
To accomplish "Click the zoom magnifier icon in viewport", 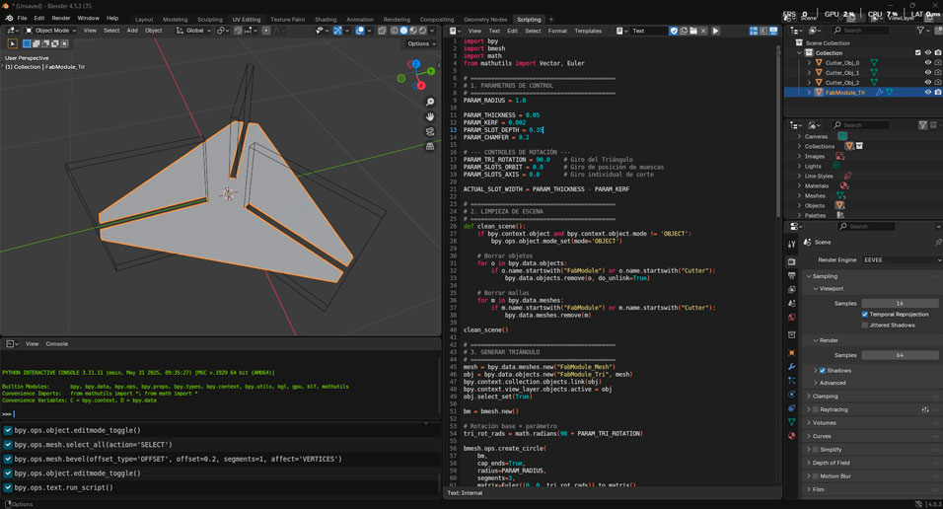I will click(430, 103).
